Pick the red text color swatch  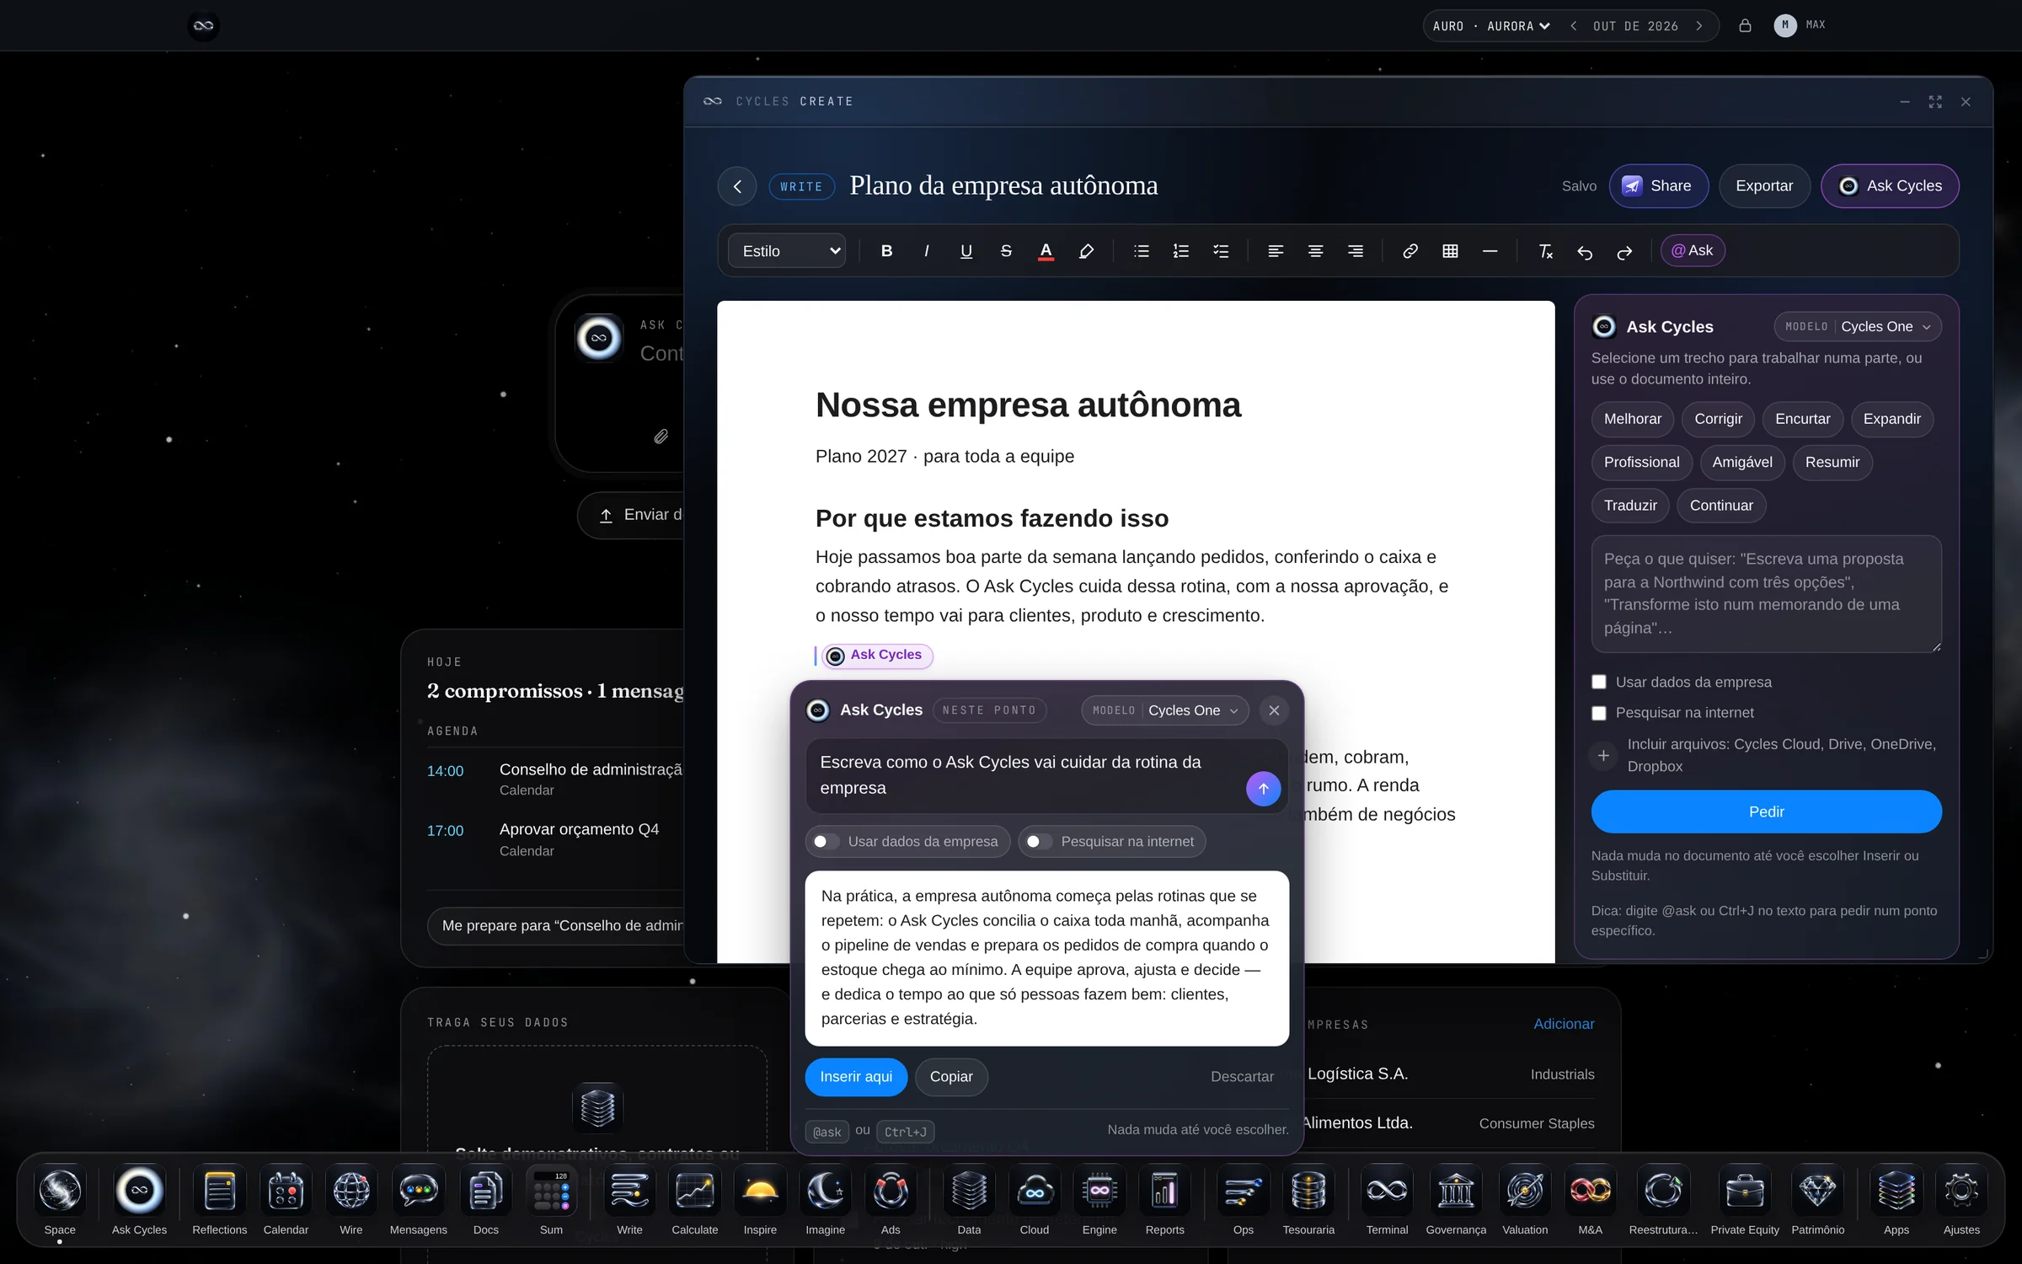click(1046, 251)
